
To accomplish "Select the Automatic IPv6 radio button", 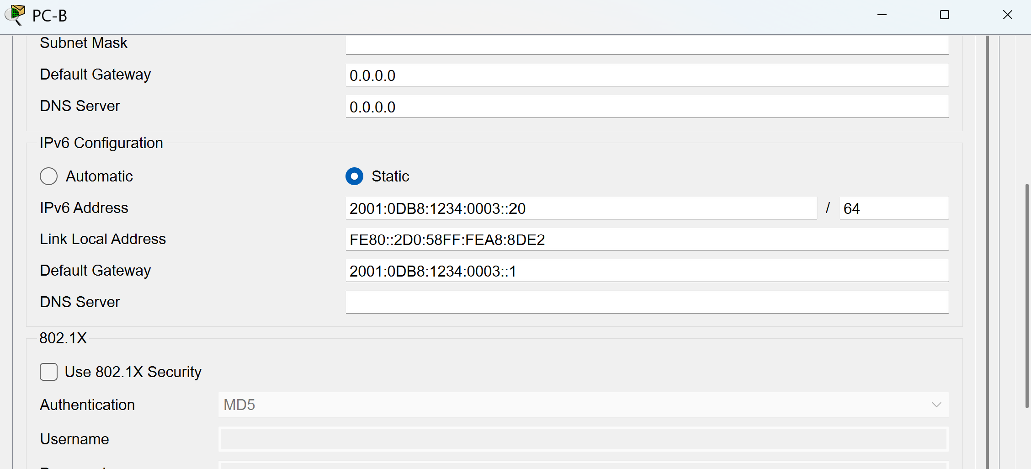I will point(49,176).
